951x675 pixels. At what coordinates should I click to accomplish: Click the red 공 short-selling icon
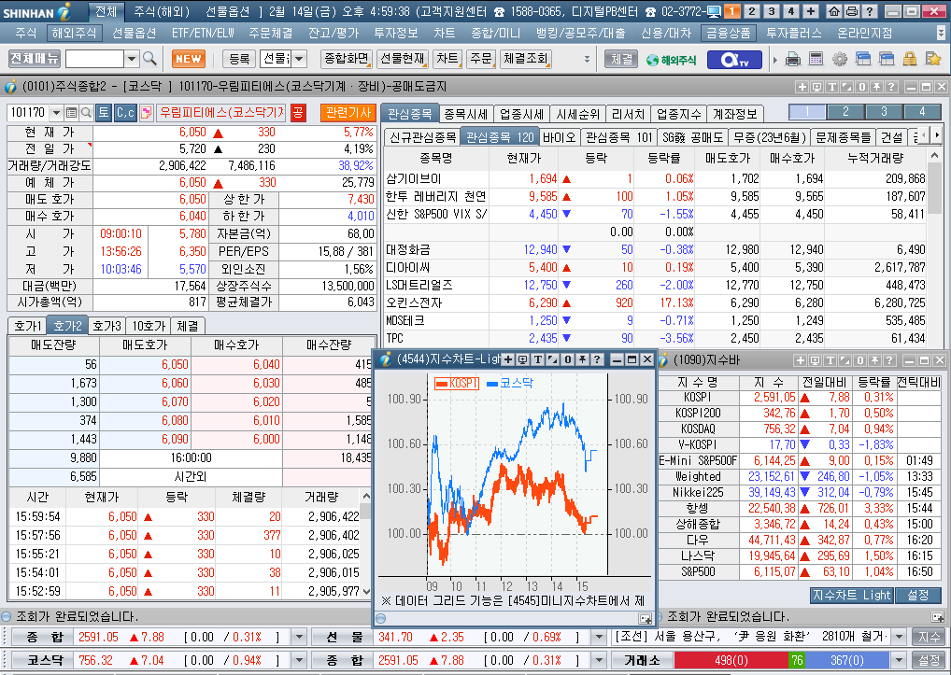pyautogui.click(x=298, y=113)
